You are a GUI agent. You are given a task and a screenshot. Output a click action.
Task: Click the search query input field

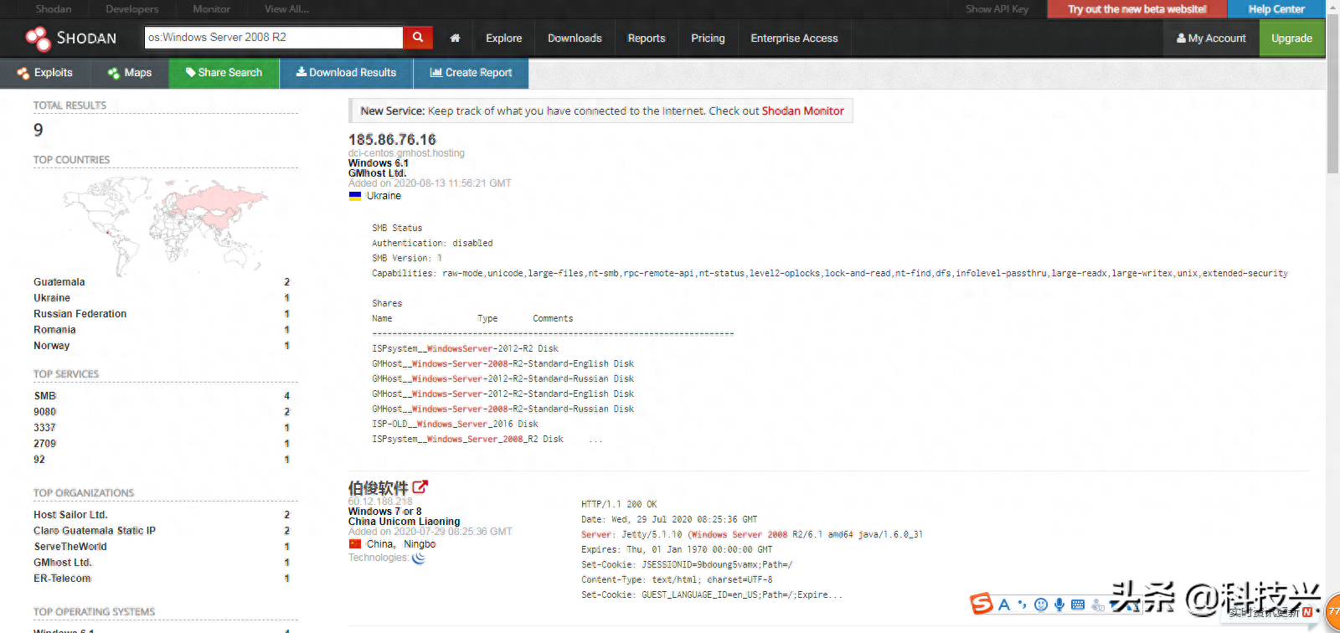[x=274, y=38]
